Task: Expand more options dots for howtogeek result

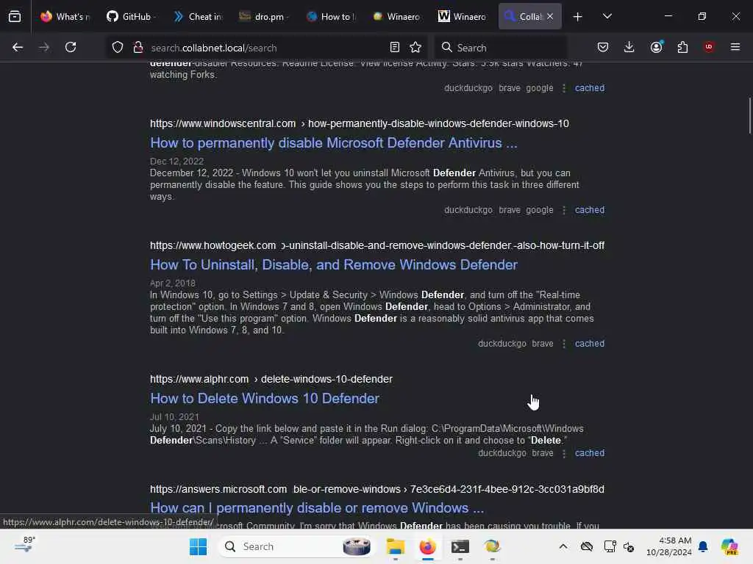Action: tap(564, 344)
